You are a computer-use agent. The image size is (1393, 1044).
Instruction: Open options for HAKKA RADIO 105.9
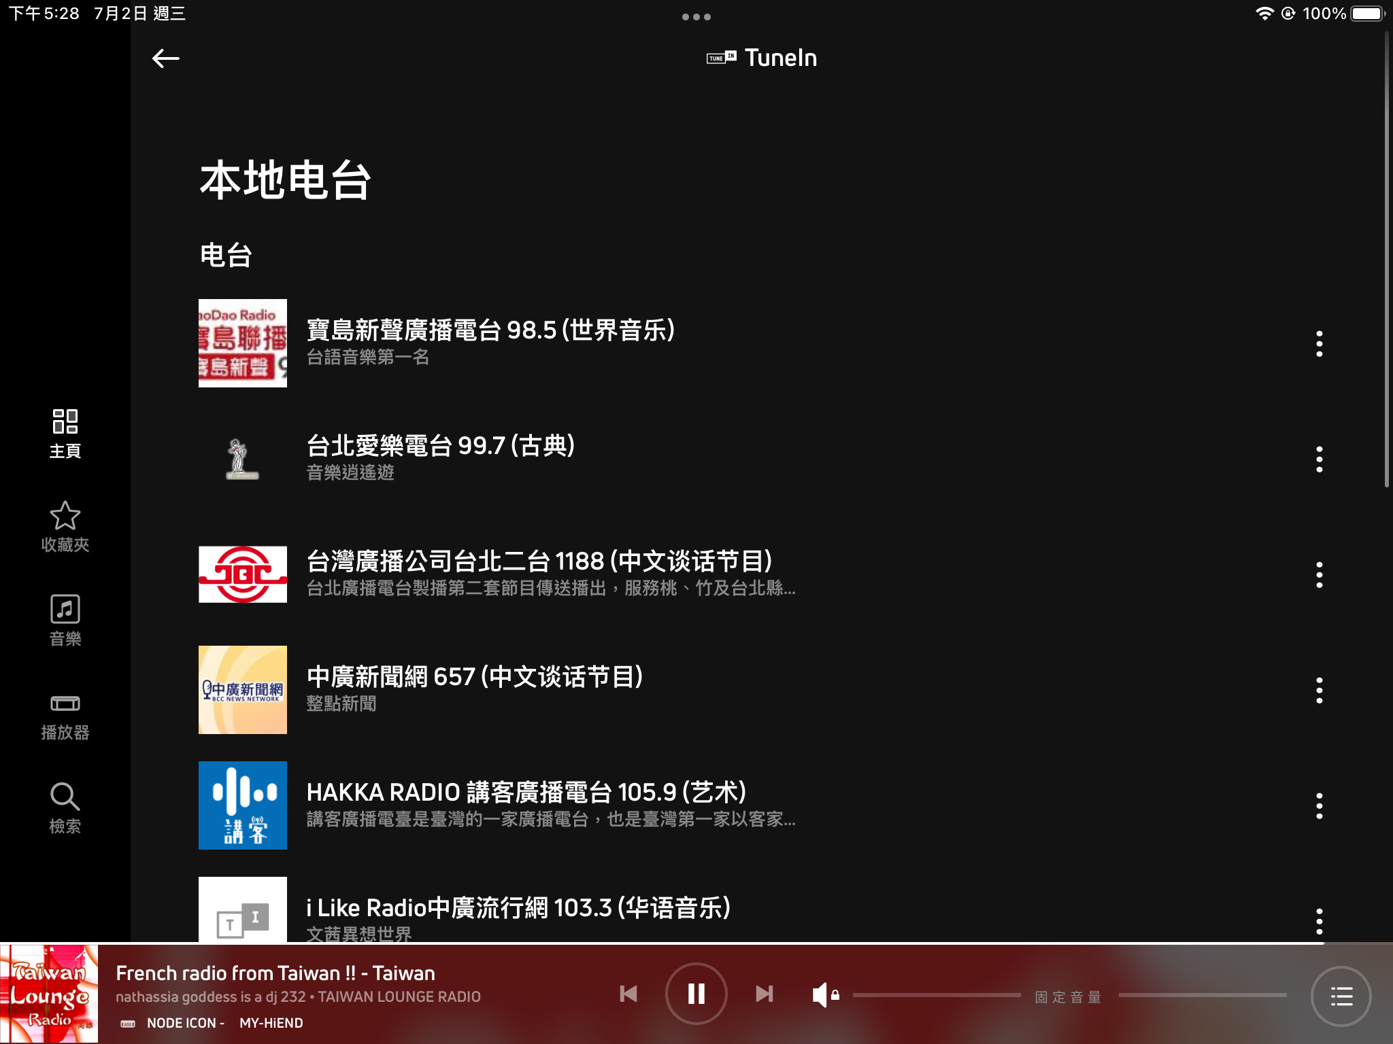[x=1319, y=806]
